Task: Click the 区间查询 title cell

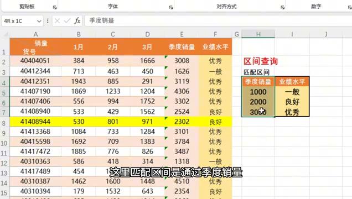Action: pos(261,61)
